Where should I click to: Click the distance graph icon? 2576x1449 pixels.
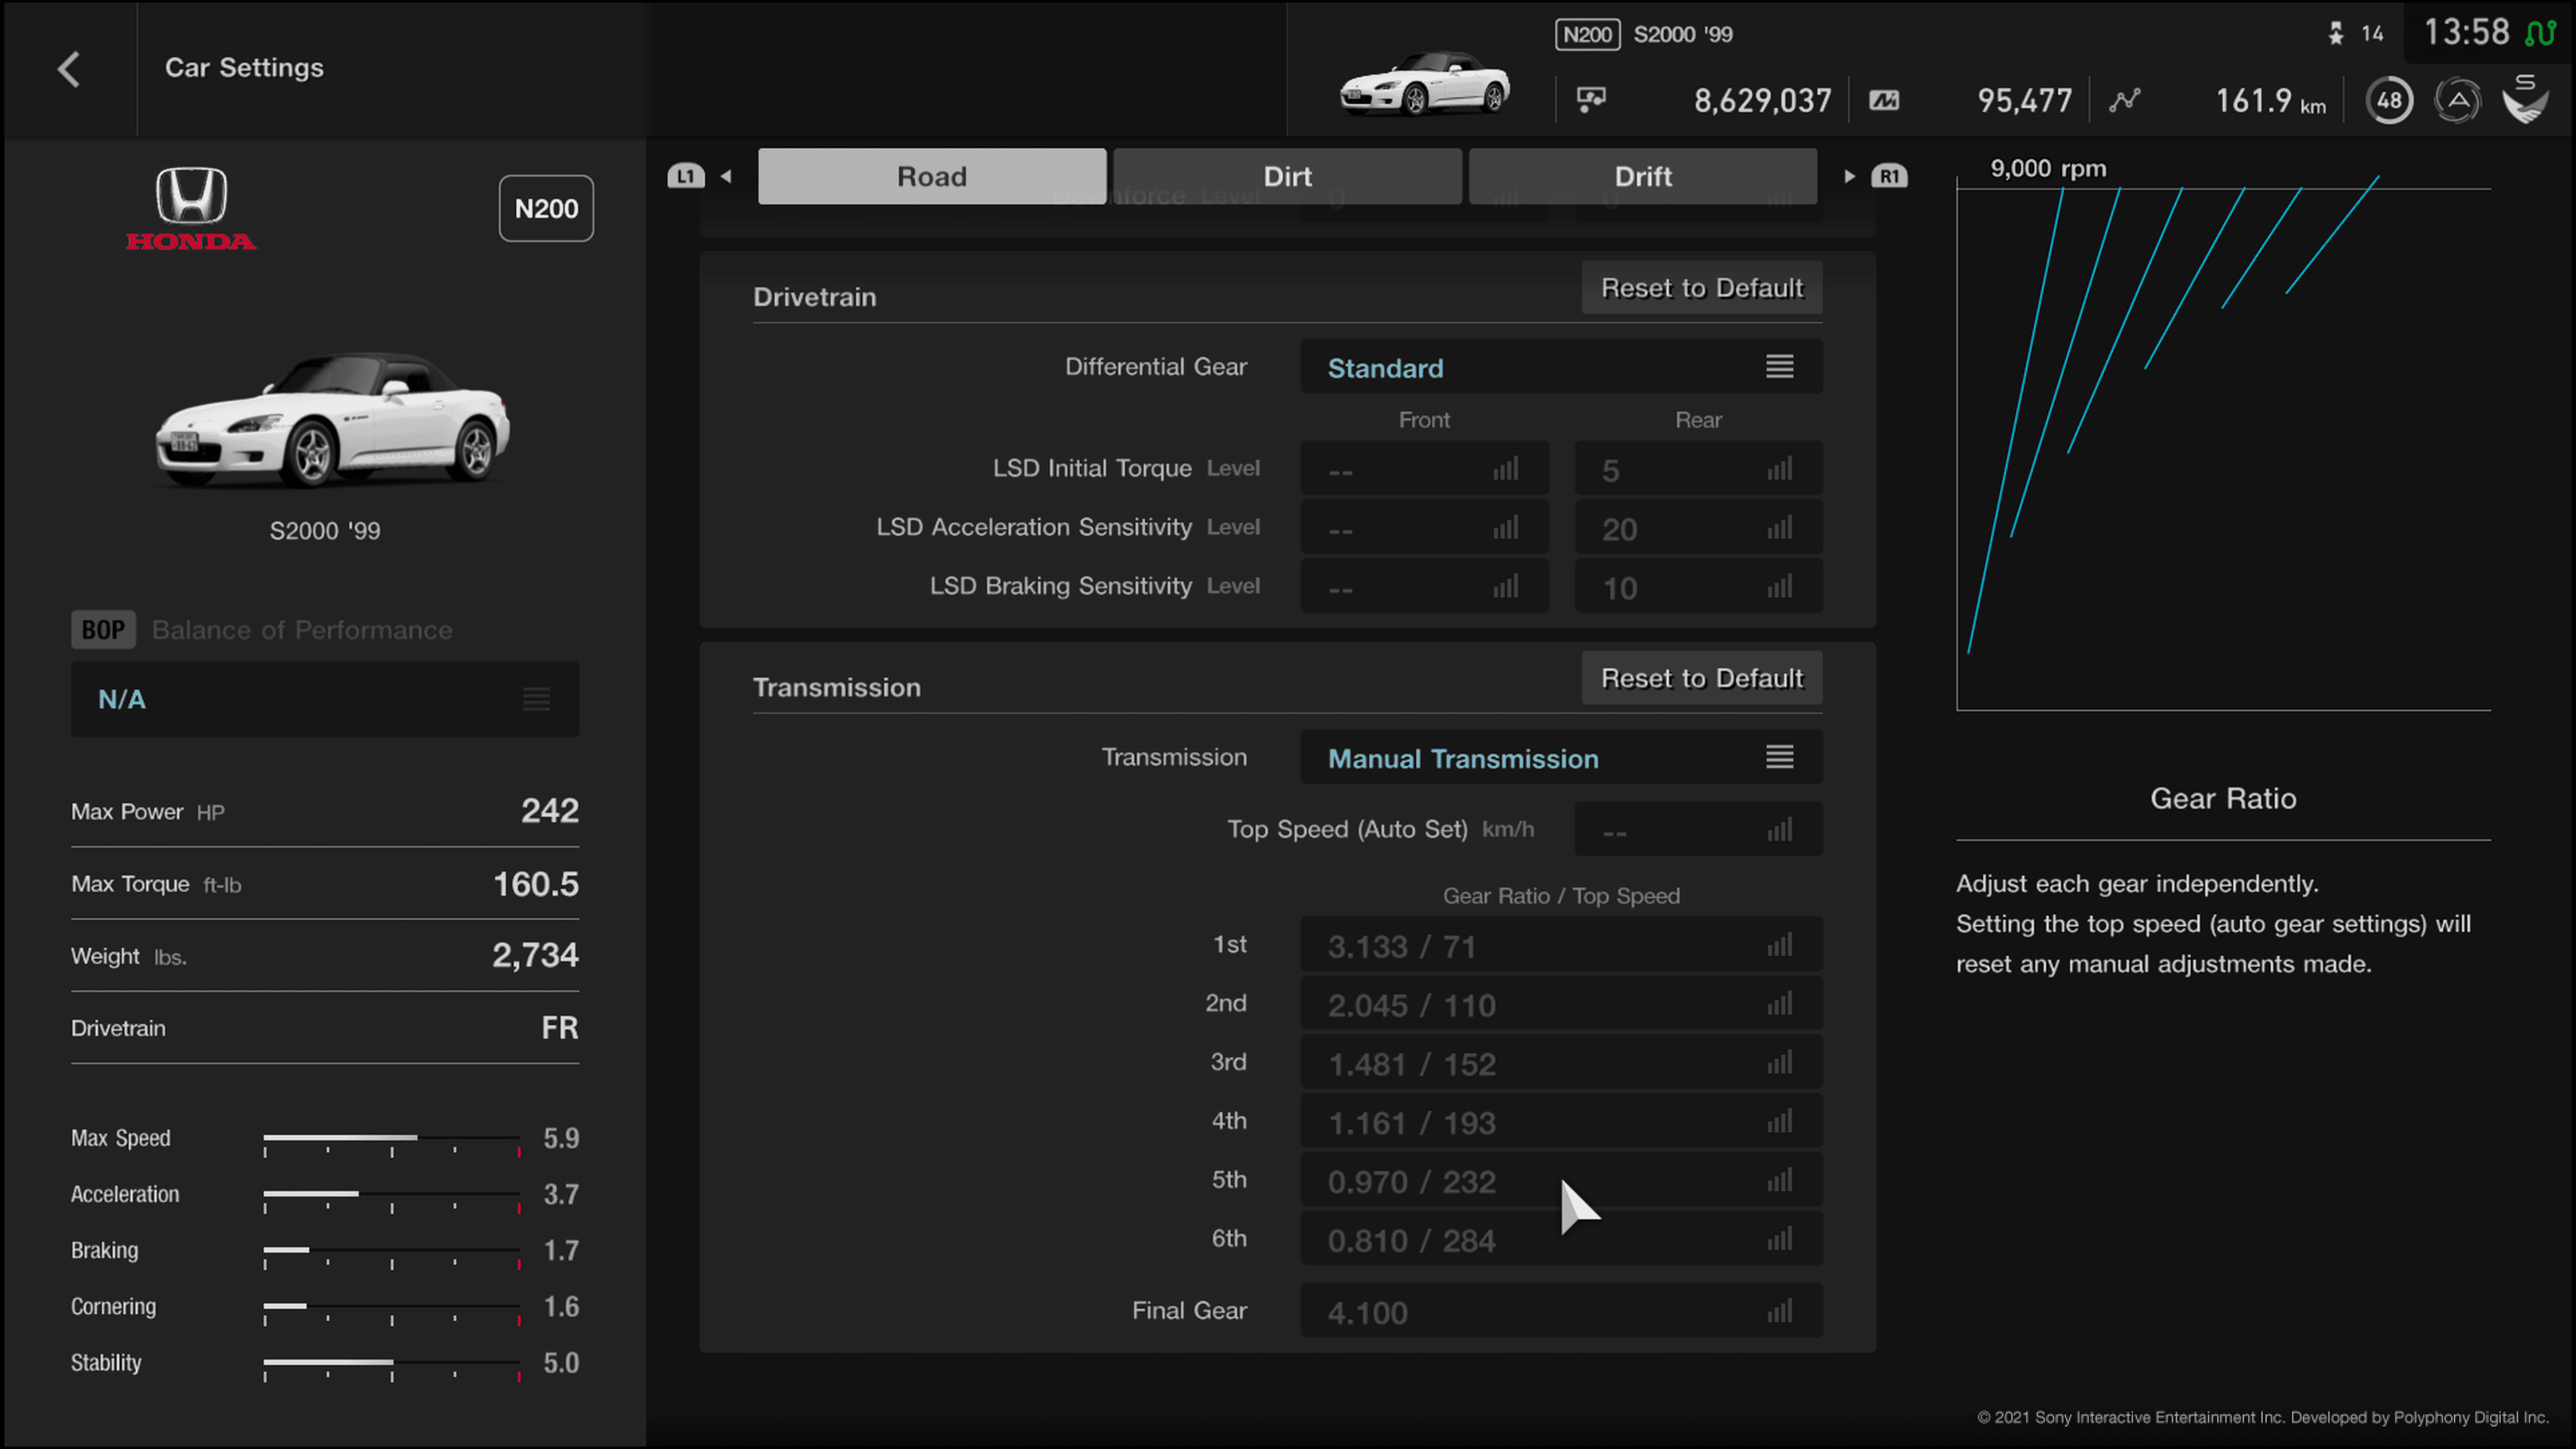[2125, 100]
